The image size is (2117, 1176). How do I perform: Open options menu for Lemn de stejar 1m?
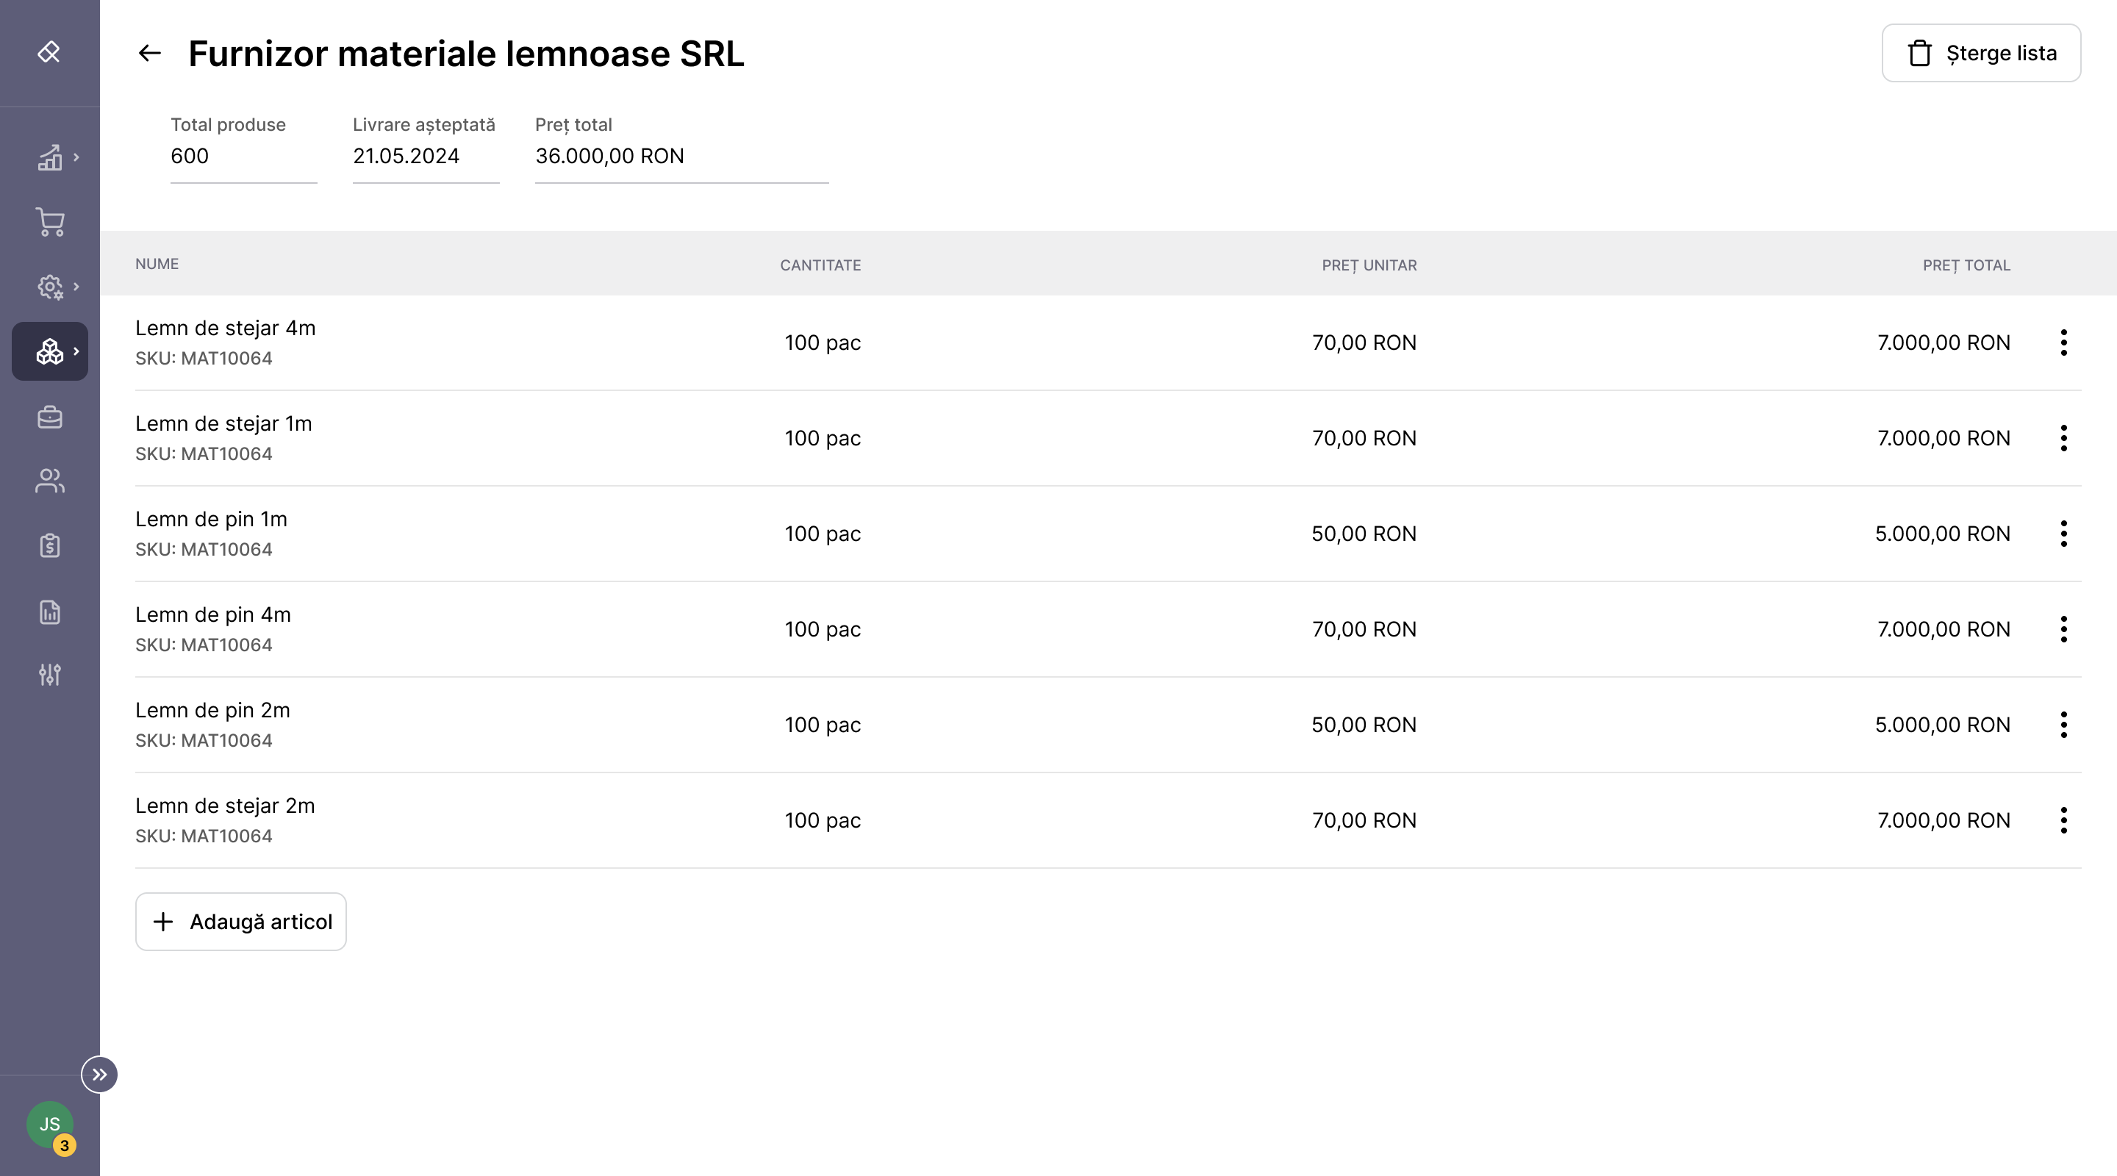tap(2063, 438)
